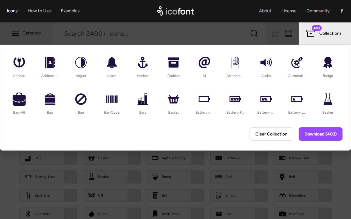The width and height of the screenshot is (351, 219).
Task: Remove Bars from collection in list
Action: click(70, 158)
